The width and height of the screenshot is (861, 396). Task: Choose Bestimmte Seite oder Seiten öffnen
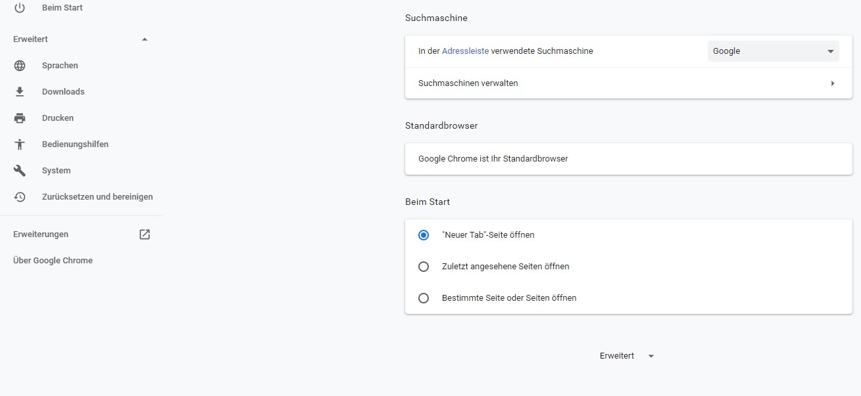click(424, 298)
